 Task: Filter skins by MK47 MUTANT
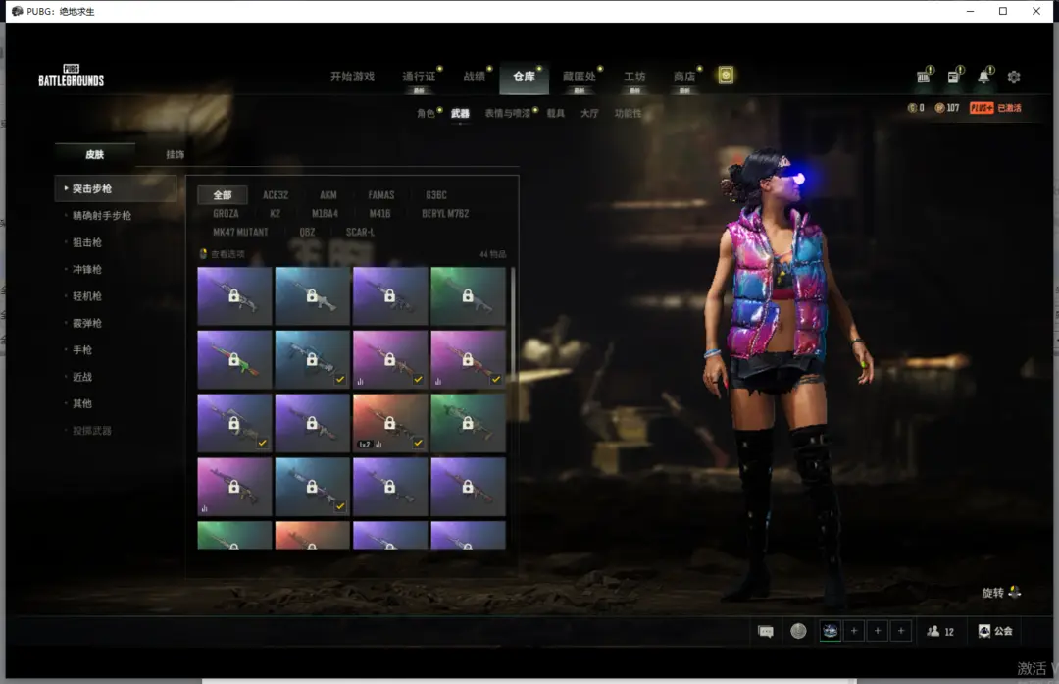pyautogui.click(x=240, y=232)
